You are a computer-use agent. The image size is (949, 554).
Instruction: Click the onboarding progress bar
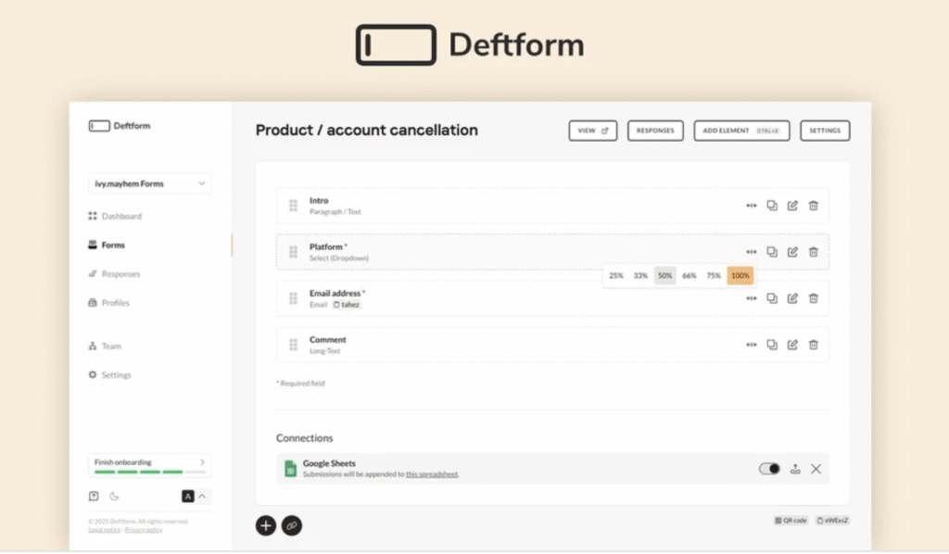coord(150,472)
